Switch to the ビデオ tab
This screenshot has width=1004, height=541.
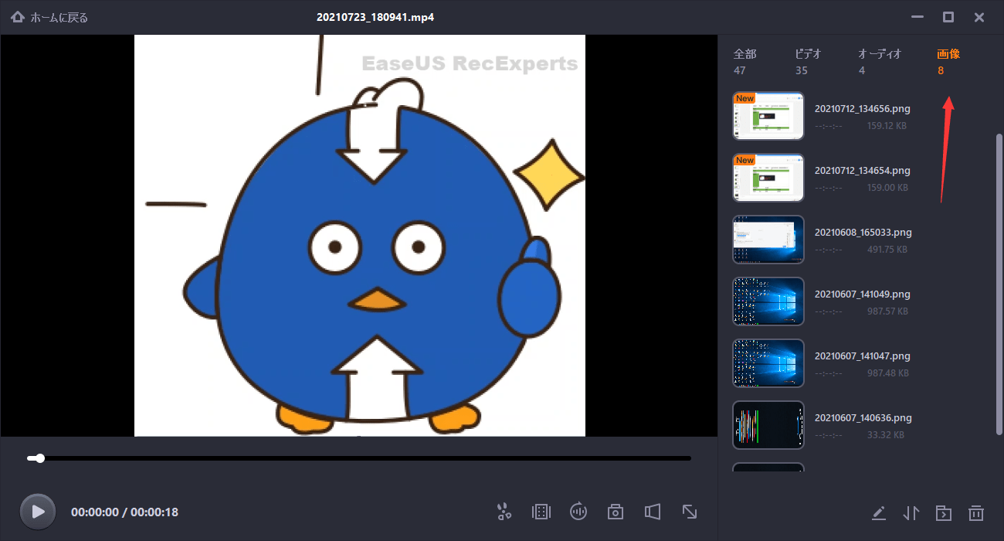(x=808, y=61)
